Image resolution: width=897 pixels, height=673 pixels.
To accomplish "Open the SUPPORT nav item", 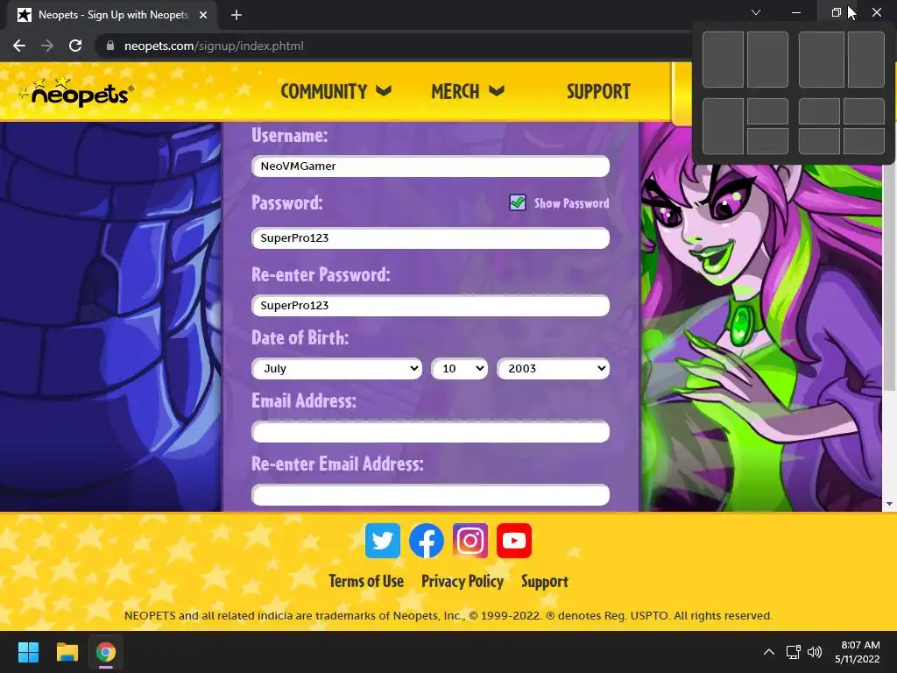I will [598, 91].
